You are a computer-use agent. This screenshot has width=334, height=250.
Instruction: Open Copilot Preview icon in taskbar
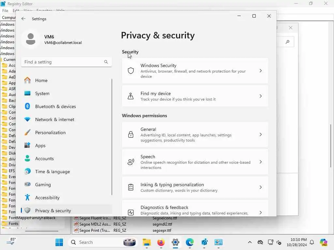click(x=324, y=242)
